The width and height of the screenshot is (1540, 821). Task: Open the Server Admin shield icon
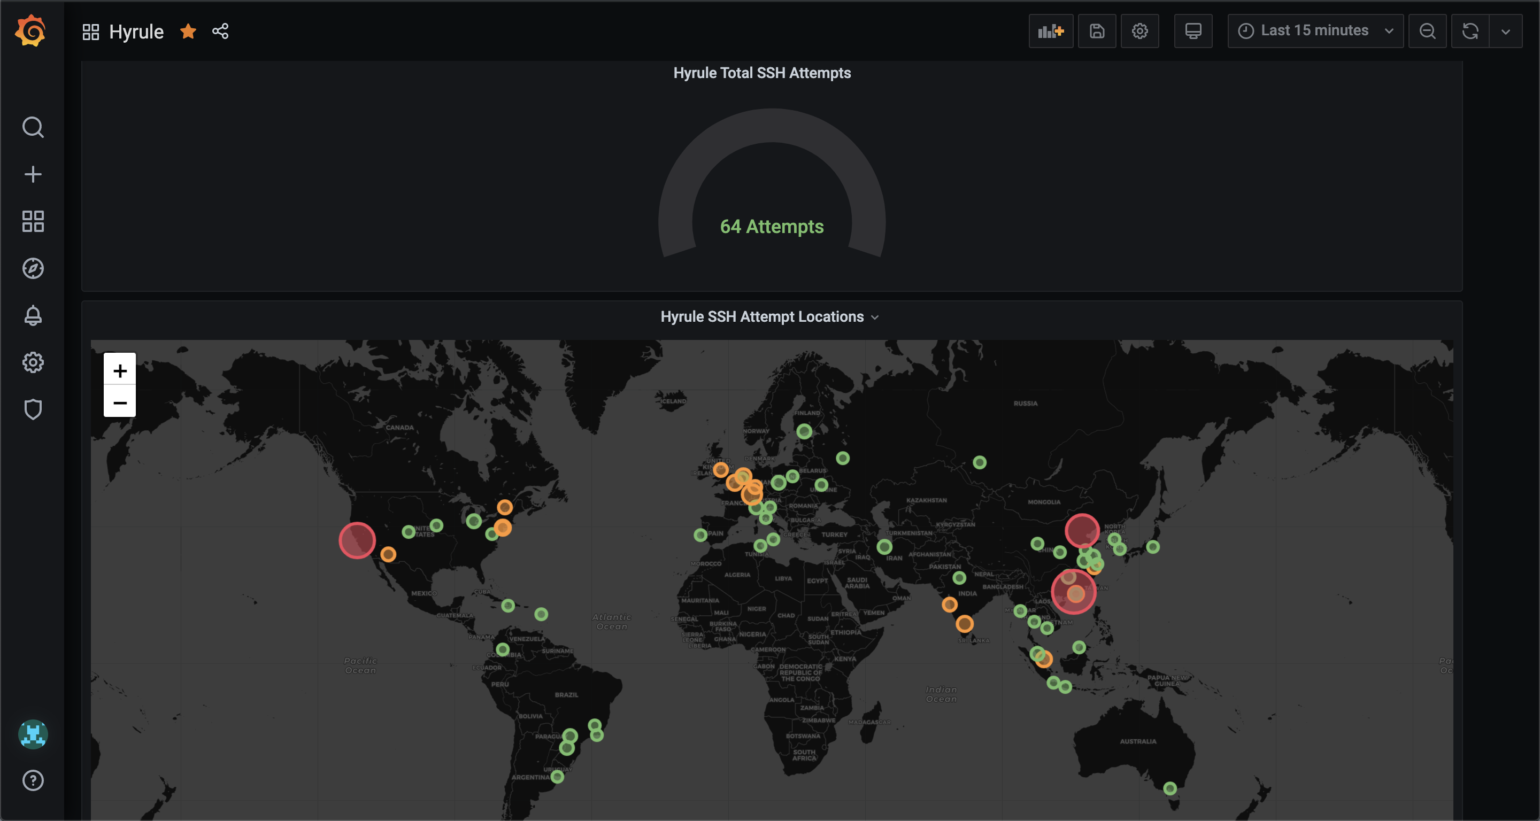click(x=33, y=409)
